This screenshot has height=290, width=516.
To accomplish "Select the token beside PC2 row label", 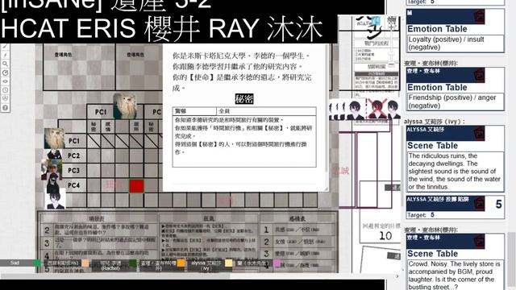I will pos(52,155).
